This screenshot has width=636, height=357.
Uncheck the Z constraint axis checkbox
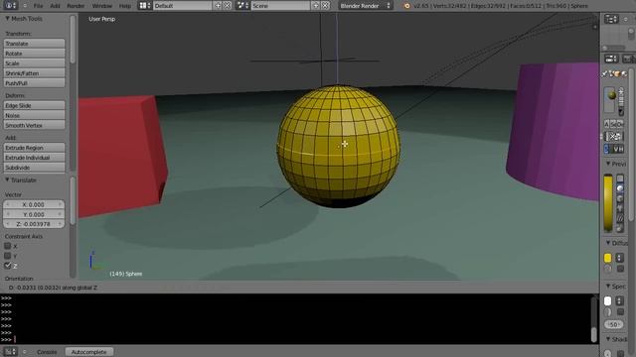coord(7,266)
